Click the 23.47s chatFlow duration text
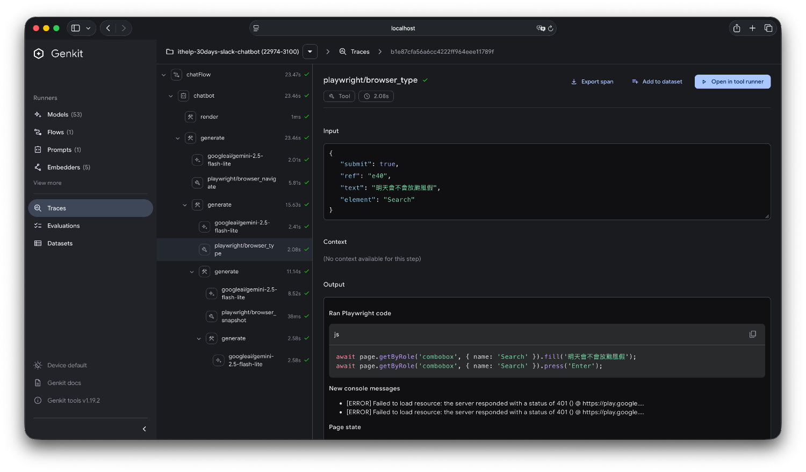The width and height of the screenshot is (806, 472). (293, 75)
